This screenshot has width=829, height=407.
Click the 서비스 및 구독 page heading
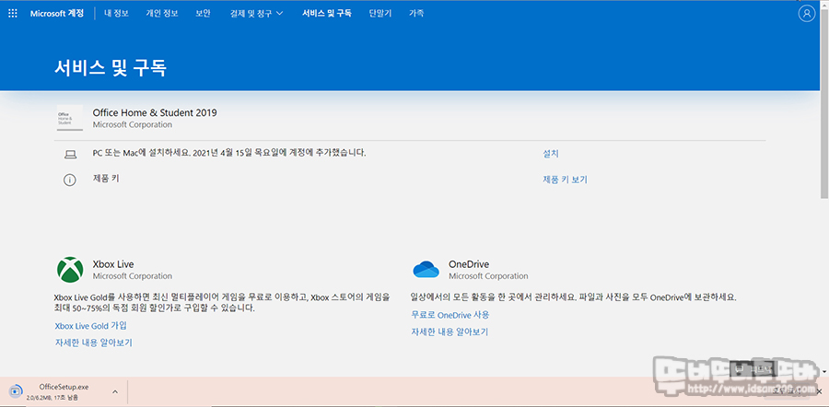click(111, 67)
